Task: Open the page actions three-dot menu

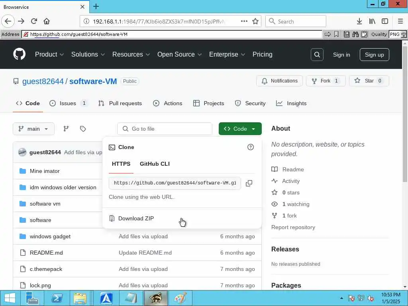Action: click(x=244, y=21)
